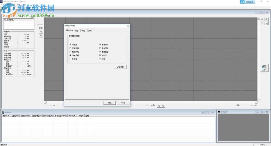Click the waveform horizontal scrollbar right arrow

click(x=256, y=102)
